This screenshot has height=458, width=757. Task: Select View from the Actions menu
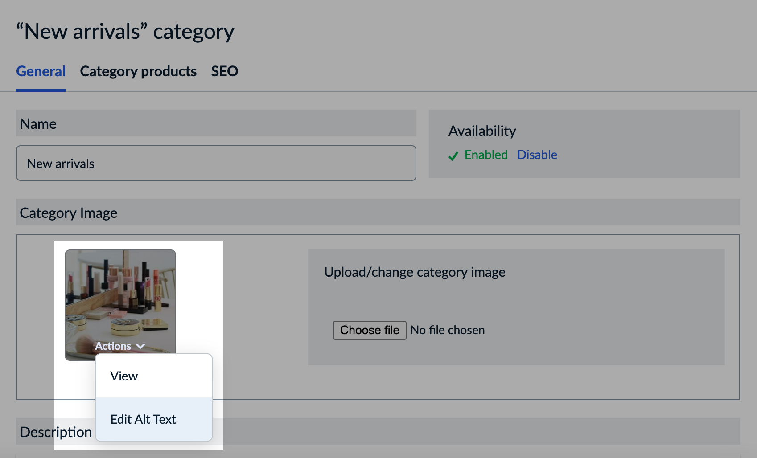point(125,376)
